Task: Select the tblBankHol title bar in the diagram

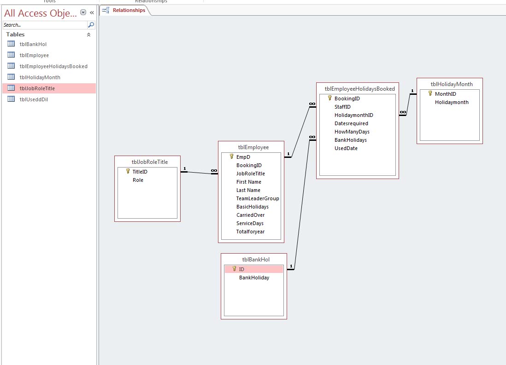Action: coord(254,259)
